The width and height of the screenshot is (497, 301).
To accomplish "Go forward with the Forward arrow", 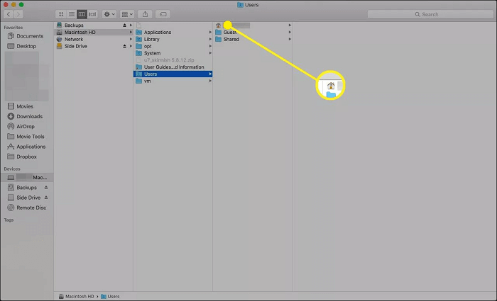I will click(19, 14).
